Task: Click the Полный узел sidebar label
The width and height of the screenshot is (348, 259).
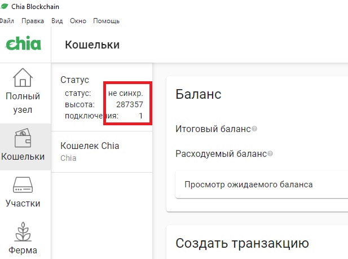Action: click(23, 103)
